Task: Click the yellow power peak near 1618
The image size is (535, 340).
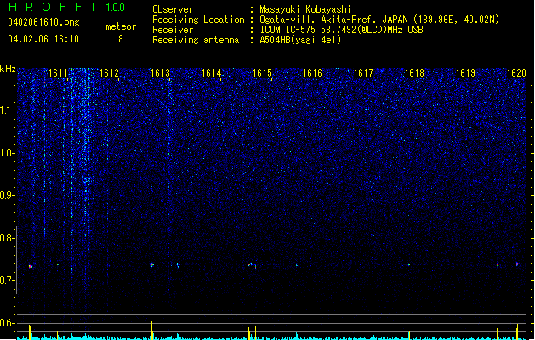Action: tap(409, 335)
